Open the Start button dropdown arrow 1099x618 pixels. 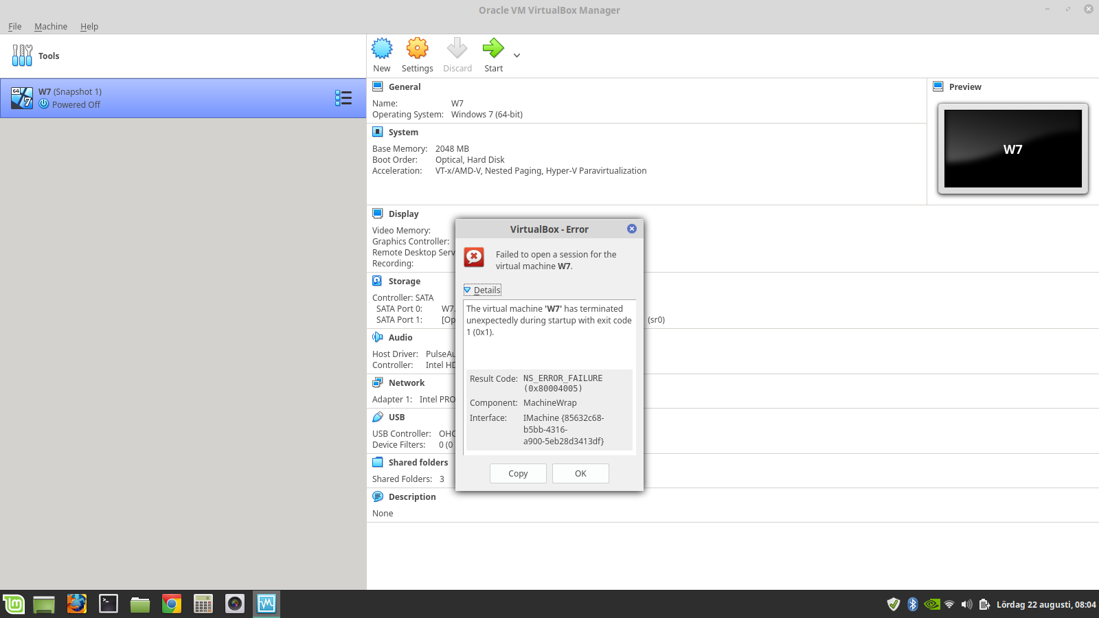point(517,56)
